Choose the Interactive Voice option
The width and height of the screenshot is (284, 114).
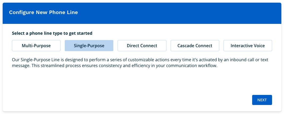click(248, 46)
